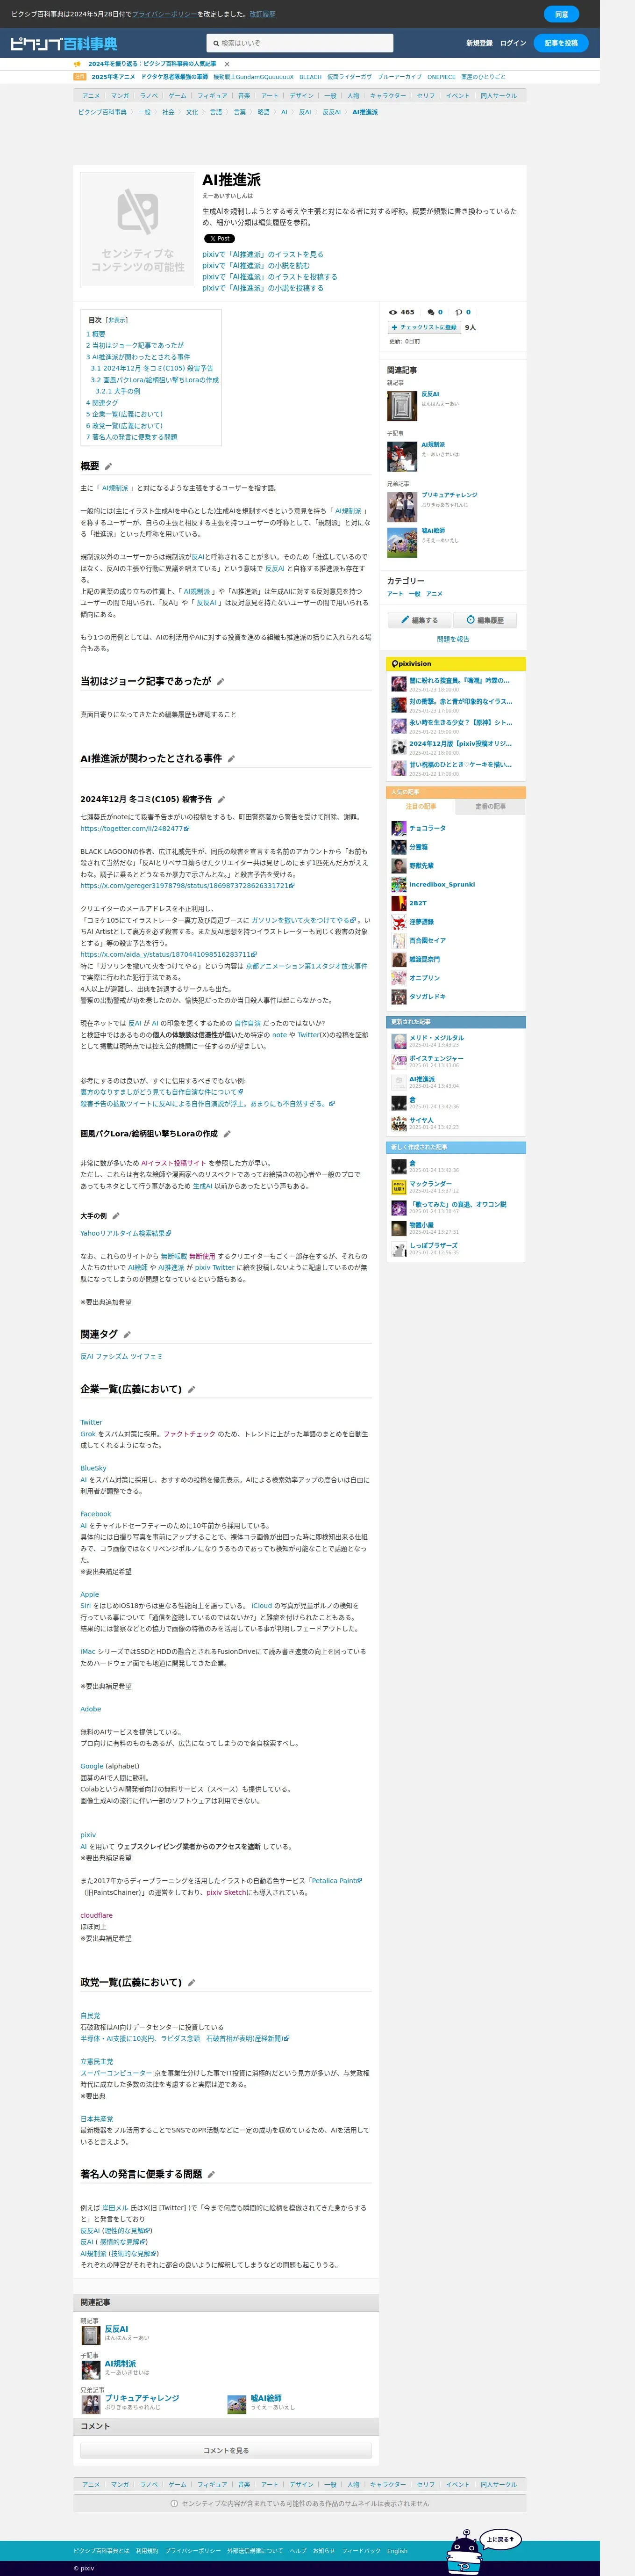The height and width of the screenshot is (2576, 635).
Task: Click edit pencil next to 企業一覧 heading
Action: click(x=191, y=1389)
